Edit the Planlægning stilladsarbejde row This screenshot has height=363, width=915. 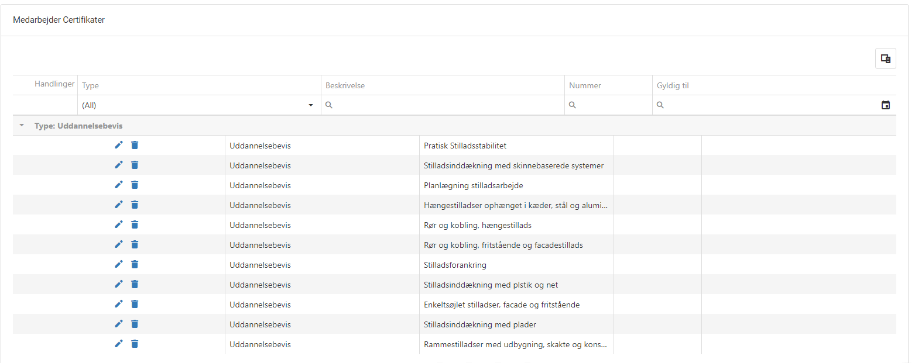click(118, 185)
